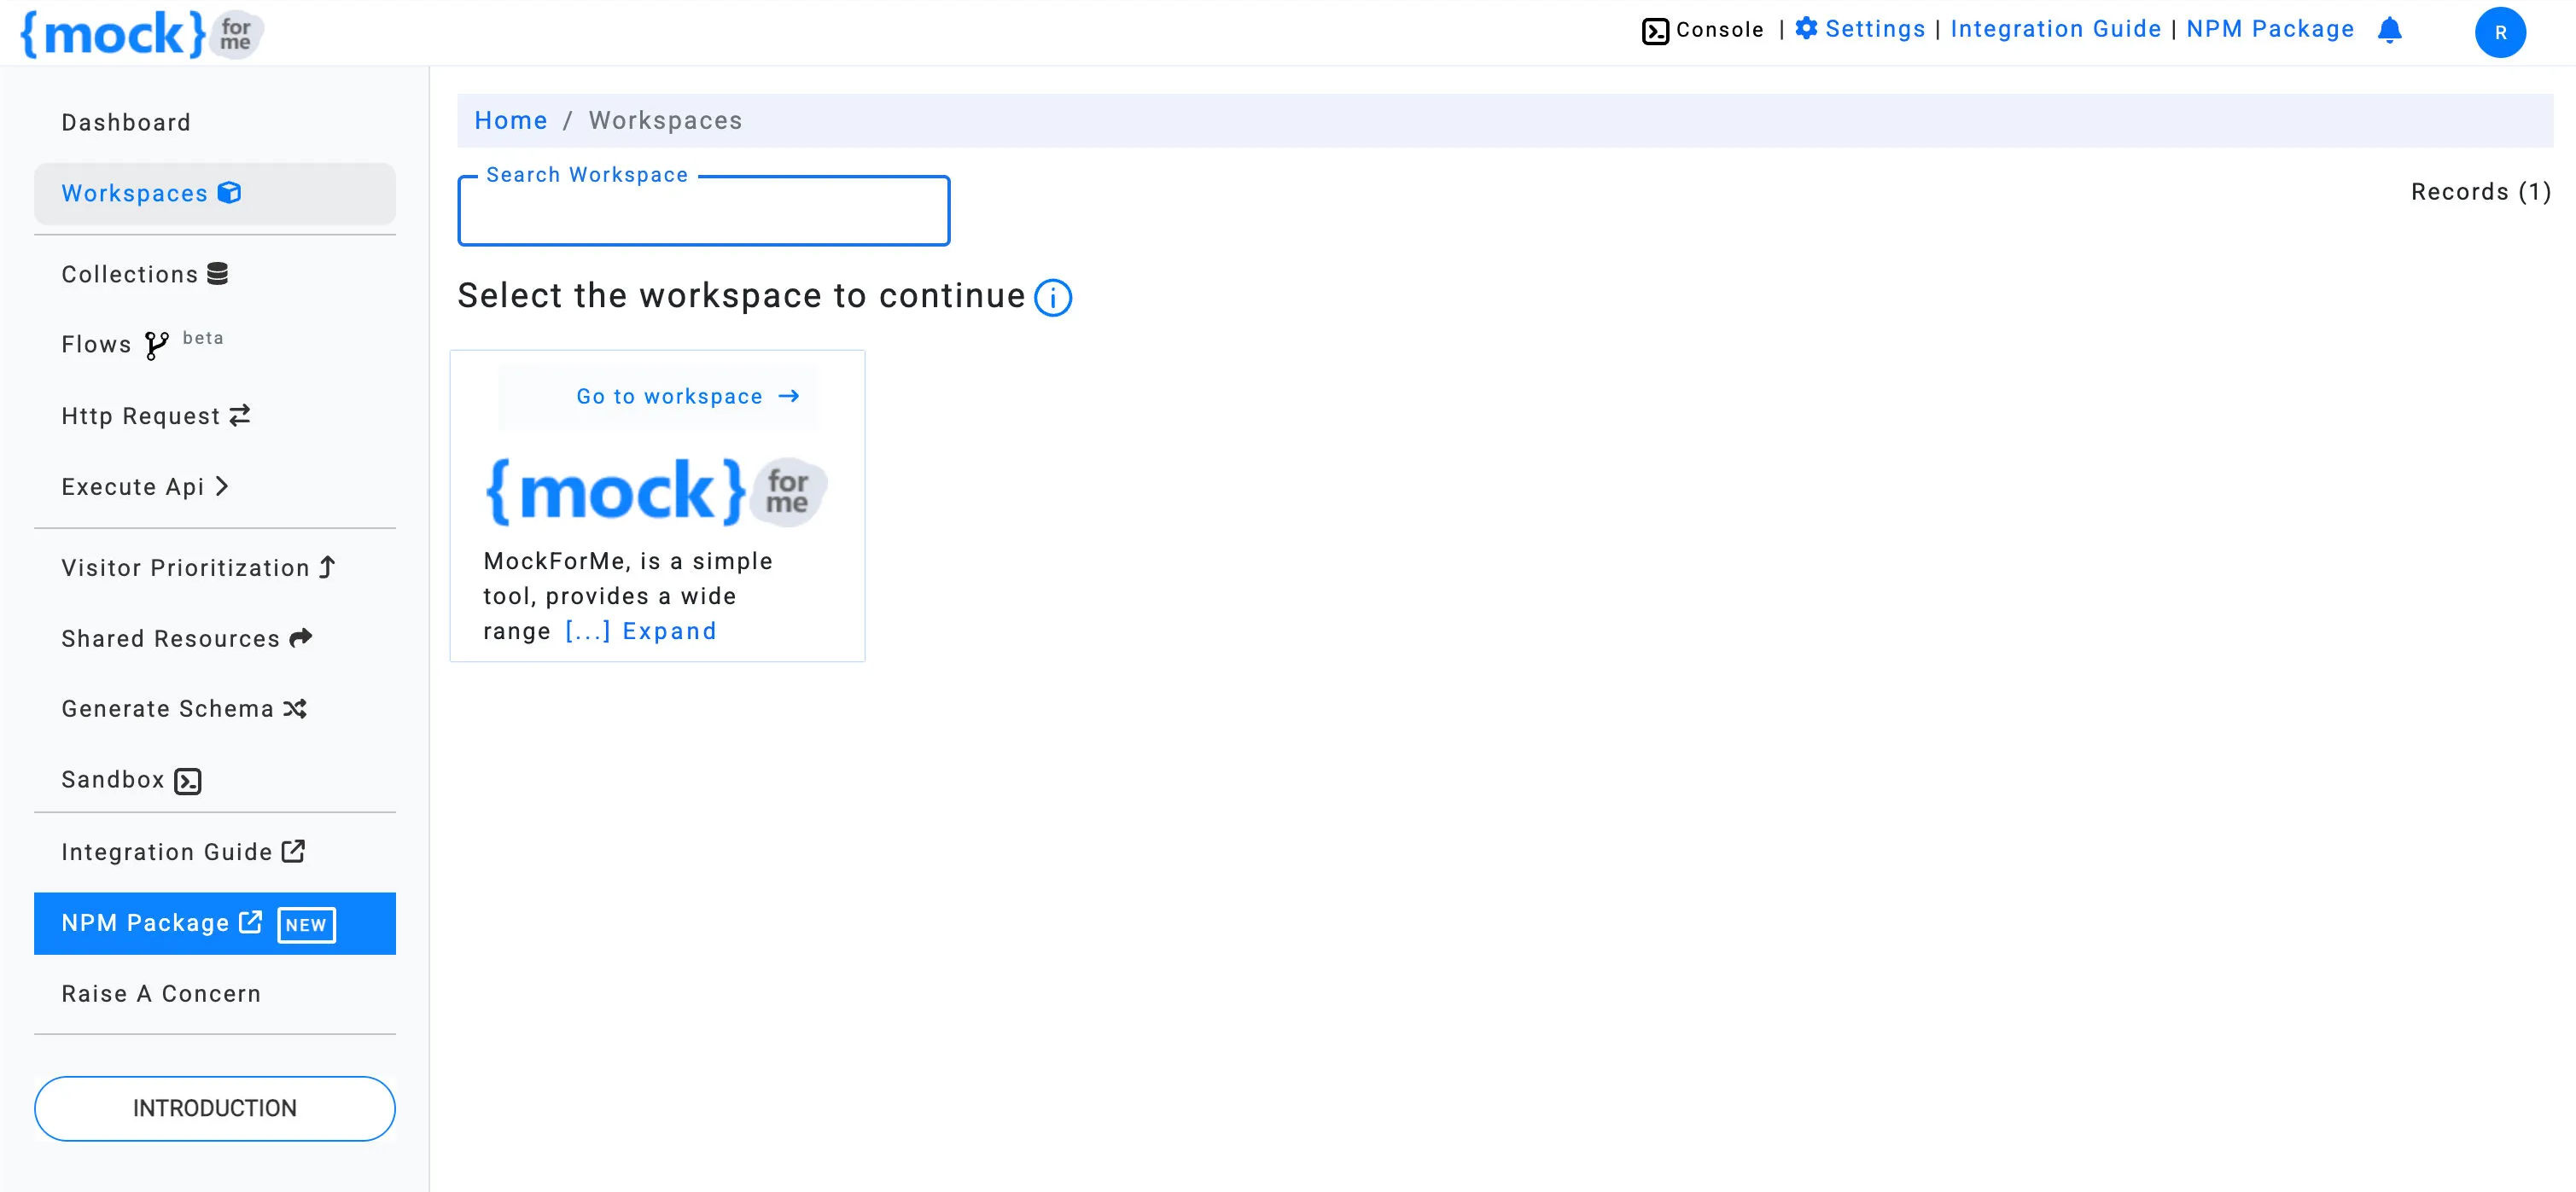Click the arrow in Go to workspace

(789, 396)
